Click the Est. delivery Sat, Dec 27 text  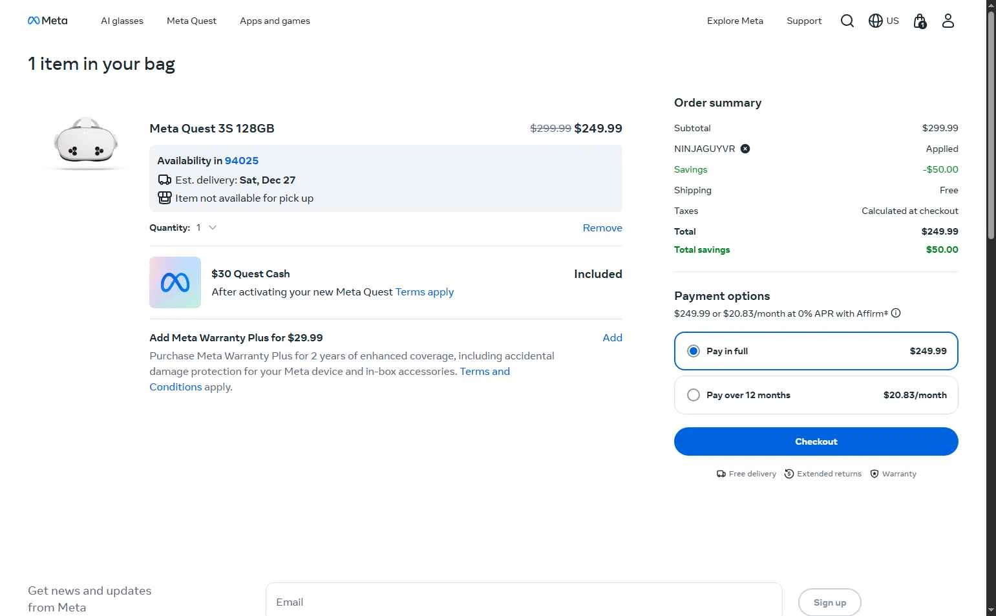[x=235, y=180]
